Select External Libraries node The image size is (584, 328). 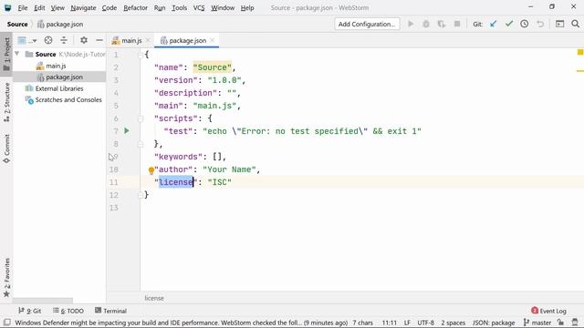tap(58, 88)
